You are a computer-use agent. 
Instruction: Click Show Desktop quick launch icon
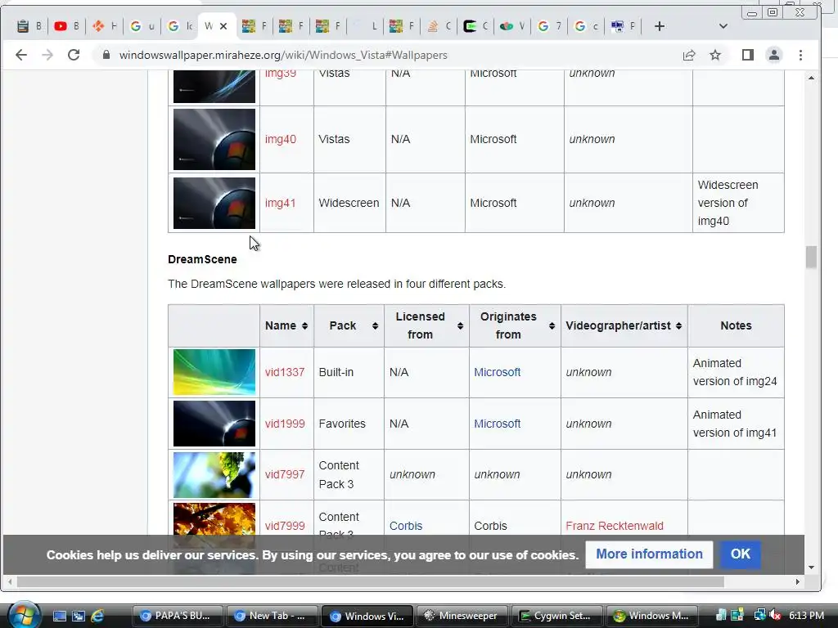point(59,617)
